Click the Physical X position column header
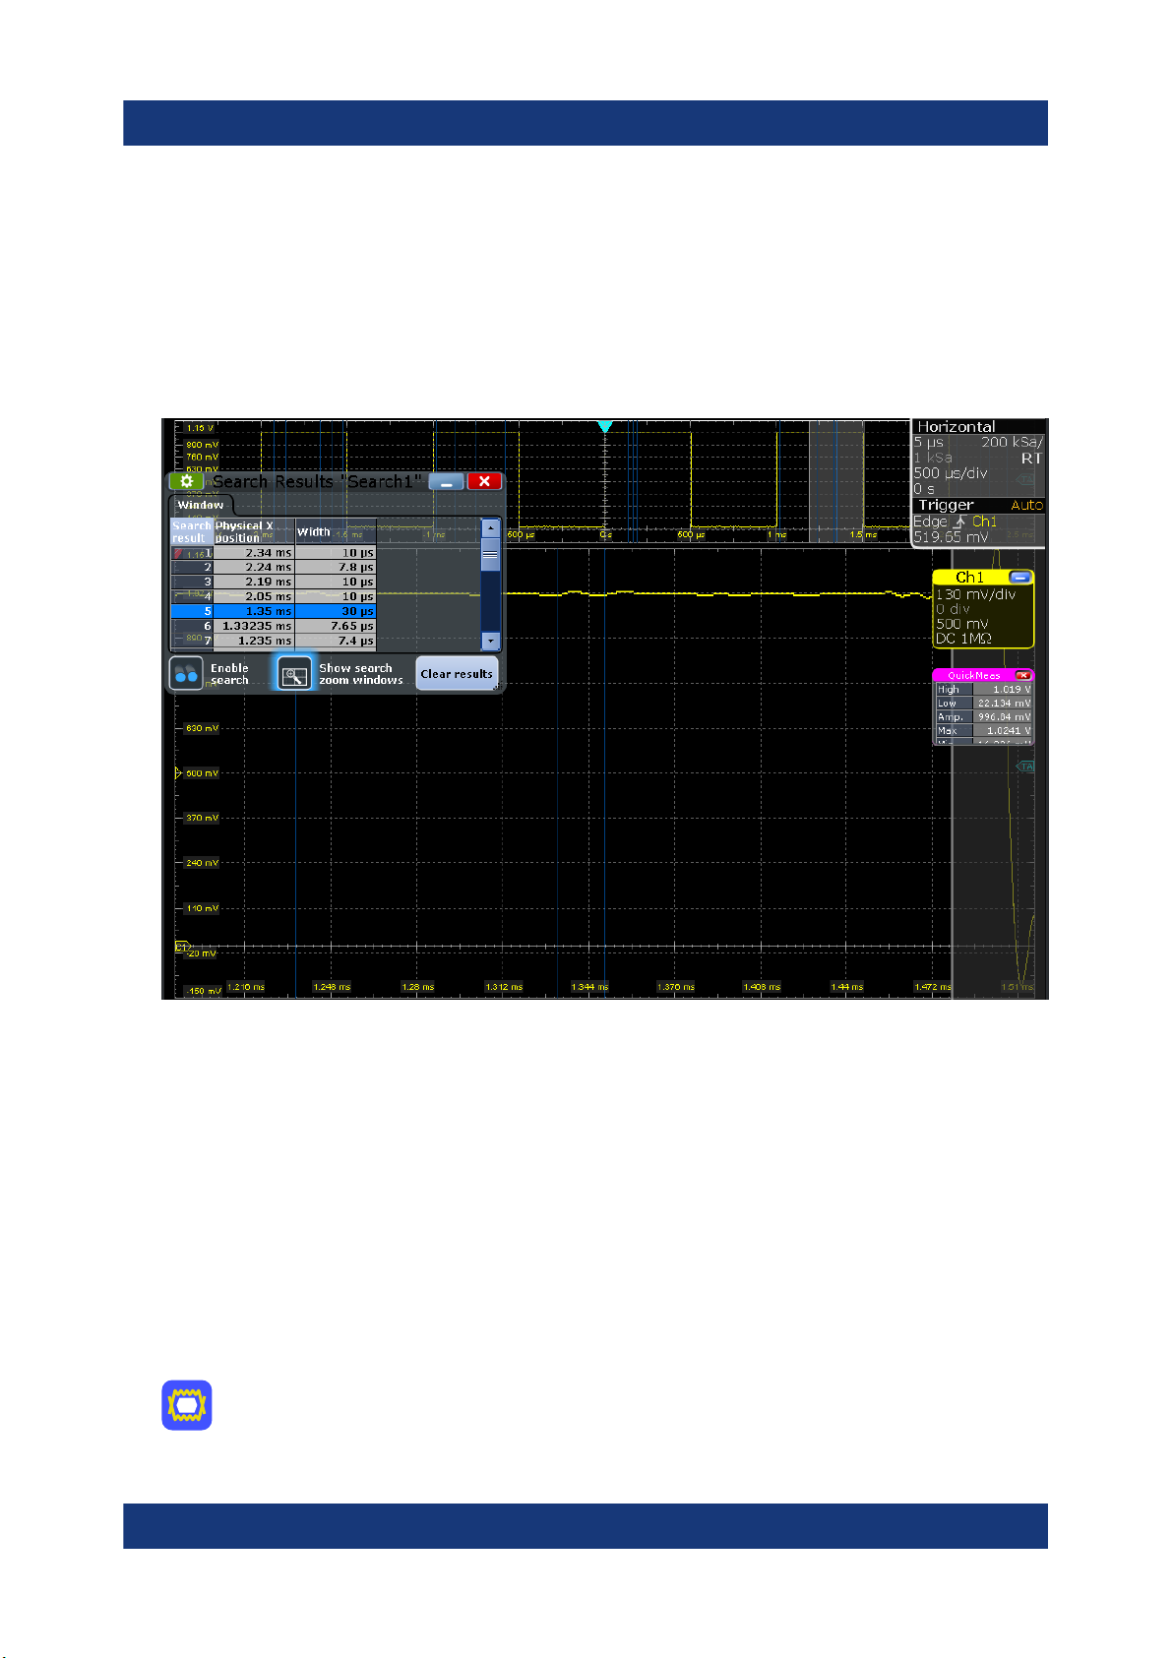The width and height of the screenshot is (1173, 1658). pyautogui.click(x=254, y=532)
